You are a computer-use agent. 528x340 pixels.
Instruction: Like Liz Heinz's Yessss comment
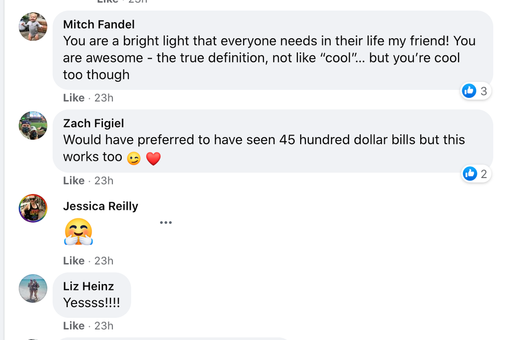click(x=74, y=326)
